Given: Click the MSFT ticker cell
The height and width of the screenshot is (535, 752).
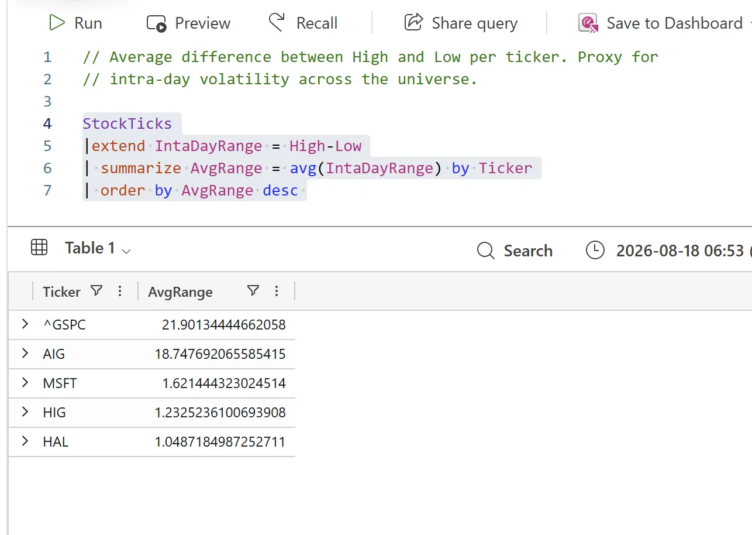Looking at the screenshot, I should 60,383.
